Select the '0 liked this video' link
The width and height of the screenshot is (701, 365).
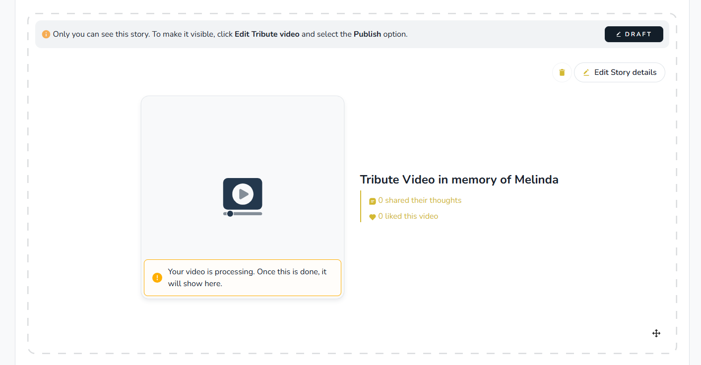coord(408,216)
